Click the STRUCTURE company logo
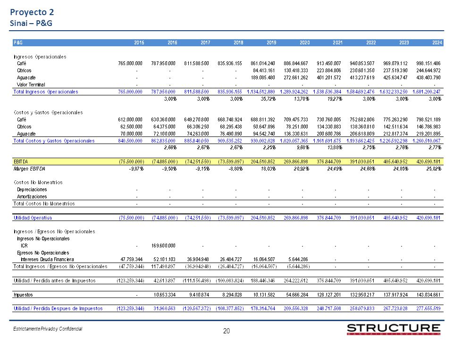Image resolution: width=453 pixels, height=340 pixels. 394,329
